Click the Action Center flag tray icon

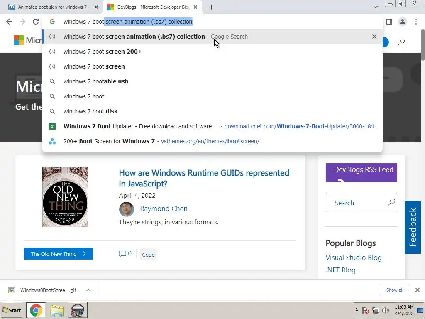click(365, 310)
